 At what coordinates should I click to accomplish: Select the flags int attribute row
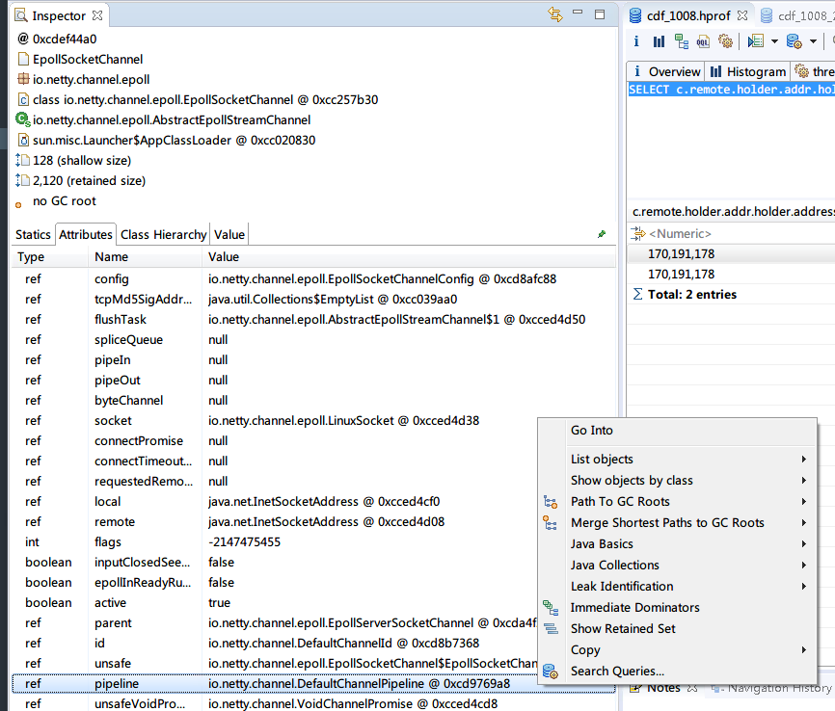click(275, 541)
